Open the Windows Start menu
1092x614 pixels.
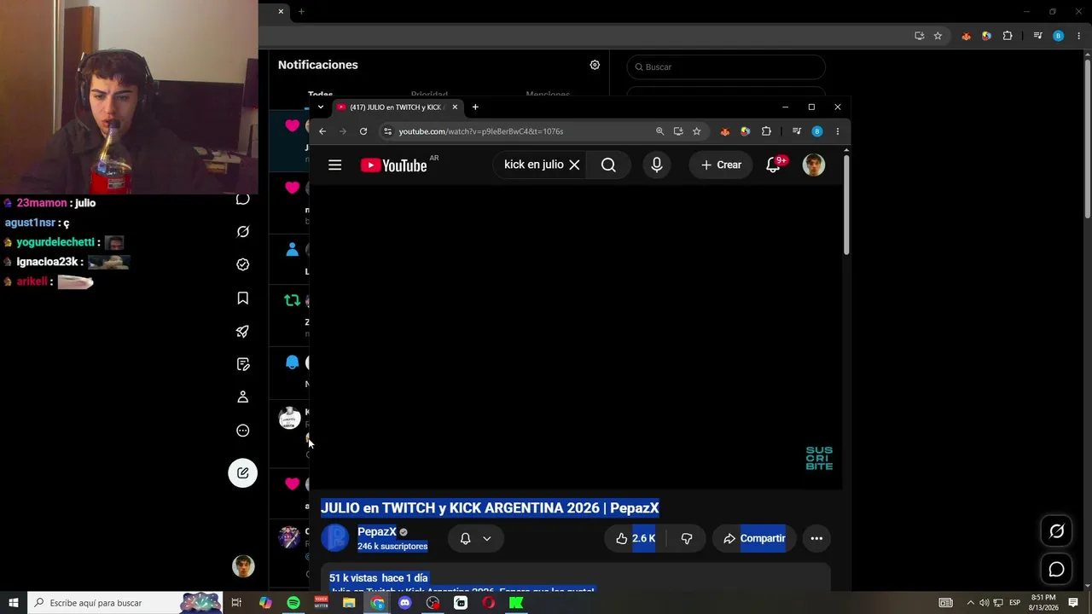[14, 603]
